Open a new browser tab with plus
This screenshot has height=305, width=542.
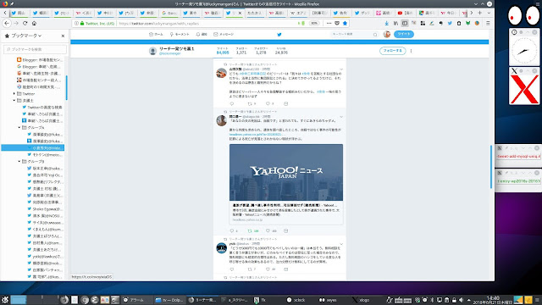[480, 13]
